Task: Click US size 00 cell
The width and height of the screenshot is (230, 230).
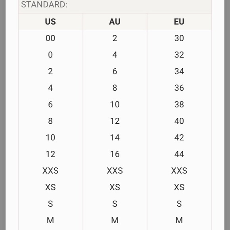Action: 50,38
